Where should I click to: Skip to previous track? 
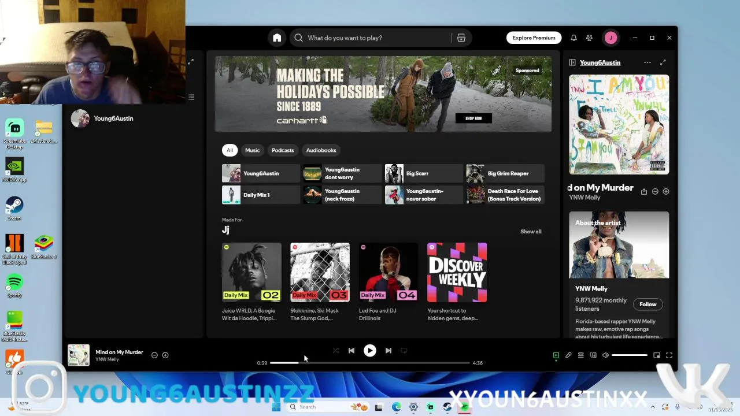click(x=351, y=351)
